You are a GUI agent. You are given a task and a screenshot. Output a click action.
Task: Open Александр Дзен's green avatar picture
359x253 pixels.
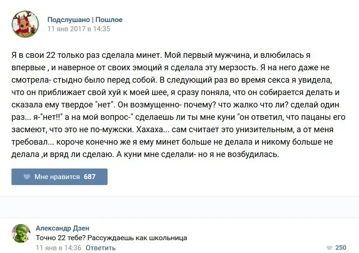point(21,234)
